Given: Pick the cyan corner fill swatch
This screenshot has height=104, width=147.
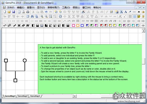Looking at the screenshot, I should click(x=133, y=25).
